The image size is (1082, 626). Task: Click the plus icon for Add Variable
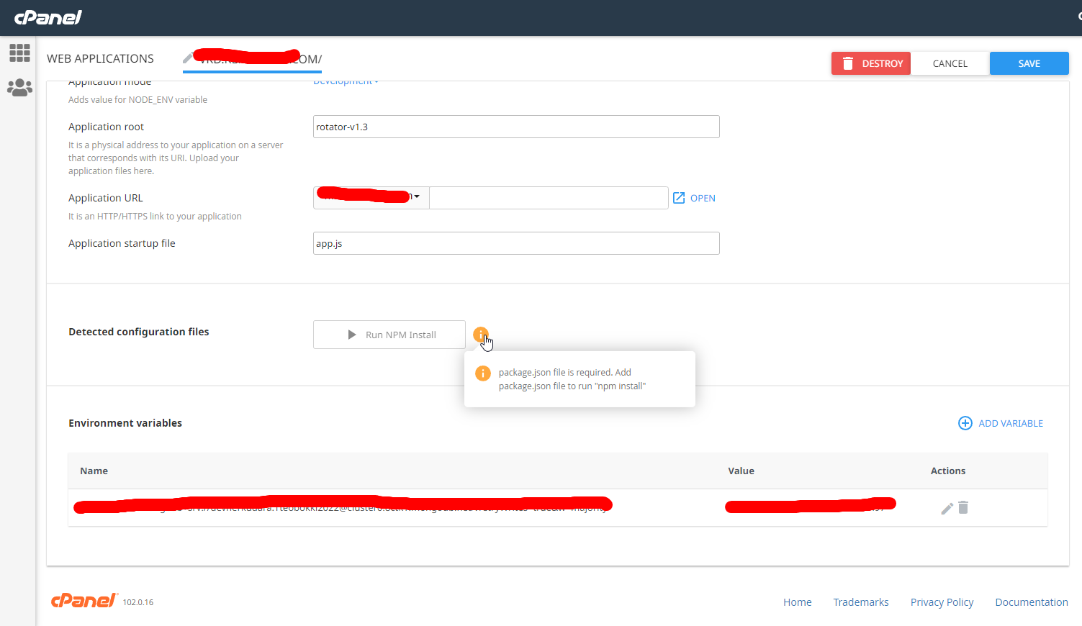point(965,423)
